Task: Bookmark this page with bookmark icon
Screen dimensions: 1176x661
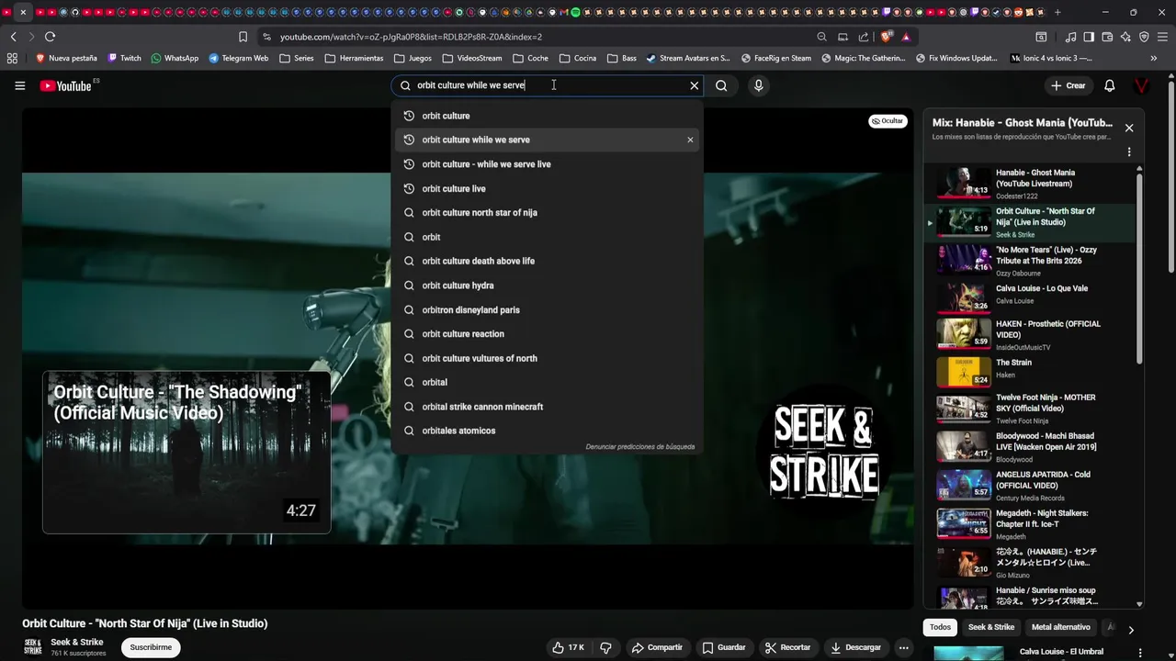Action: coord(243,37)
